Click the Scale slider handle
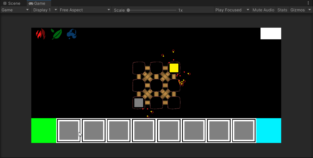The image size is (313, 158). point(128,10)
